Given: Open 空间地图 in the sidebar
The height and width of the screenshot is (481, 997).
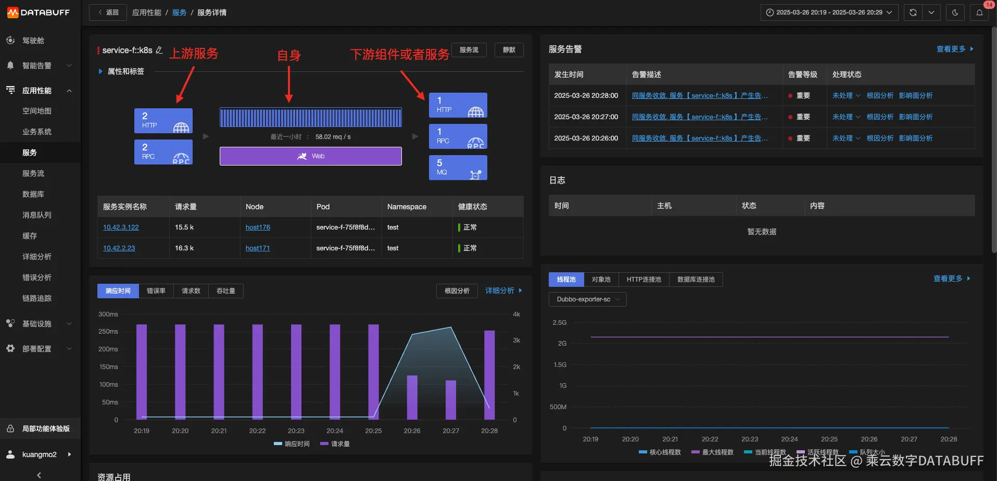Looking at the screenshot, I should 37,111.
